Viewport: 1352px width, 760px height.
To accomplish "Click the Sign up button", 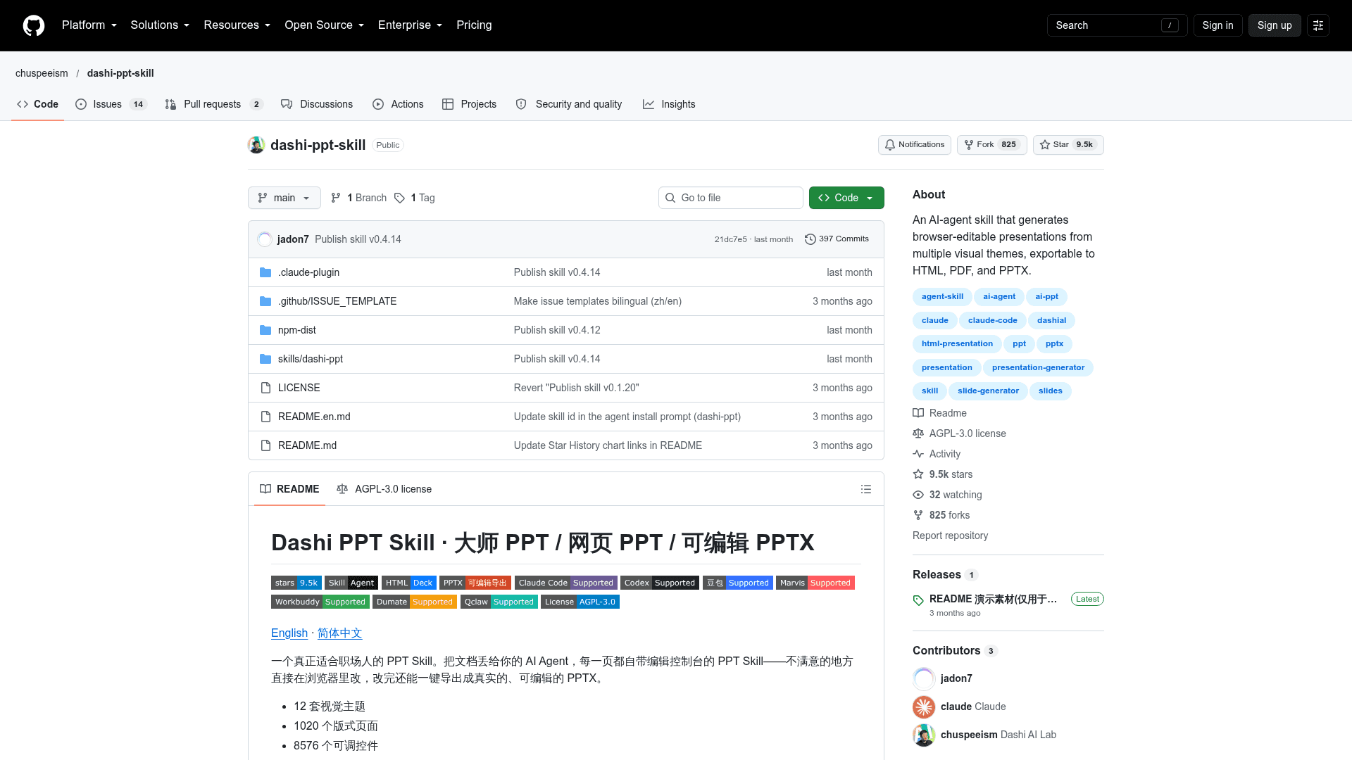I will coord(1275,25).
